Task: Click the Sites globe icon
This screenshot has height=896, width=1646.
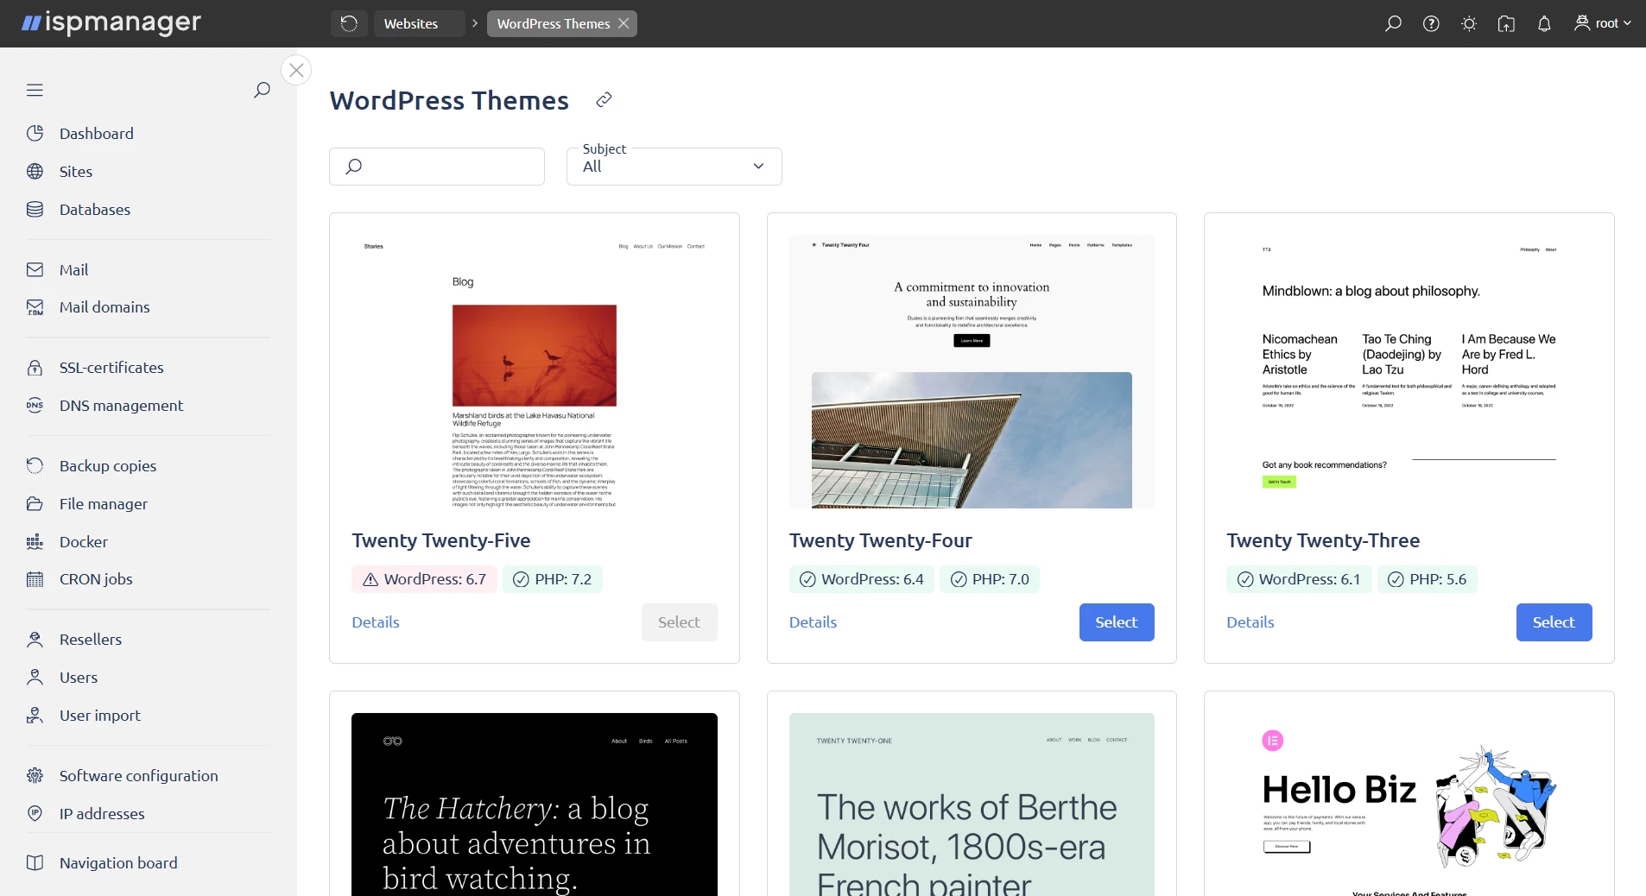Action: (x=35, y=172)
